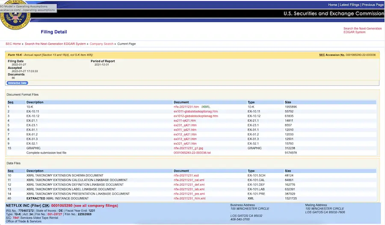
Task: Open ex211-q421.htm exhibit
Action: pyautogui.click(x=185, y=120)
